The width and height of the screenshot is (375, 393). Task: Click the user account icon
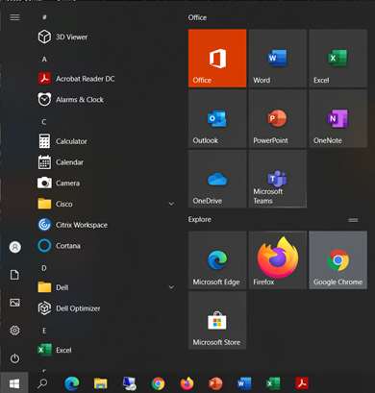pyautogui.click(x=14, y=247)
